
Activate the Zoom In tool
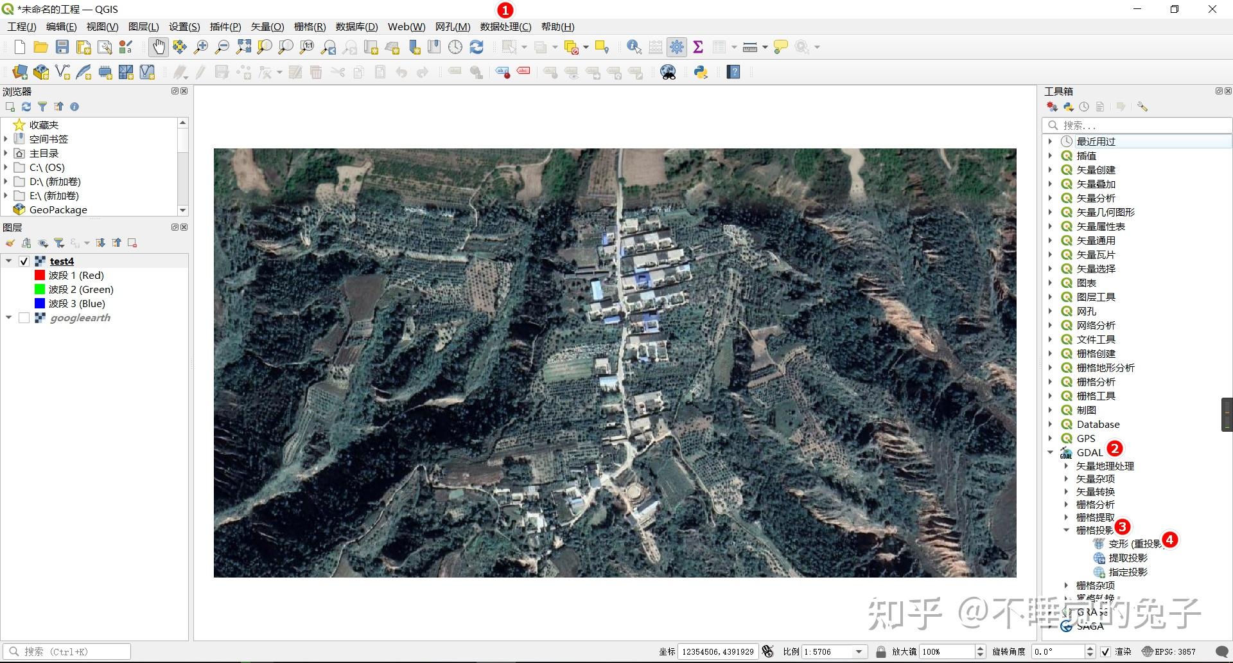[201, 47]
